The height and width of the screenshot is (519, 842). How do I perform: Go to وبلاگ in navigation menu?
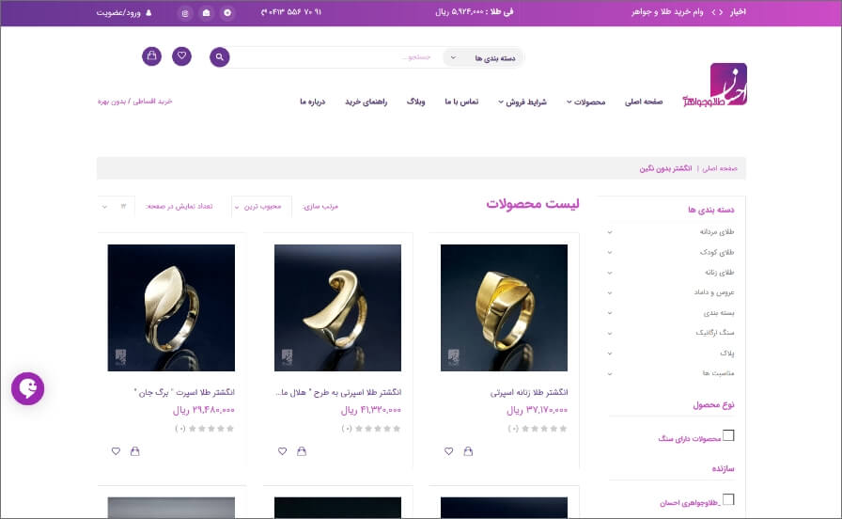pos(415,102)
